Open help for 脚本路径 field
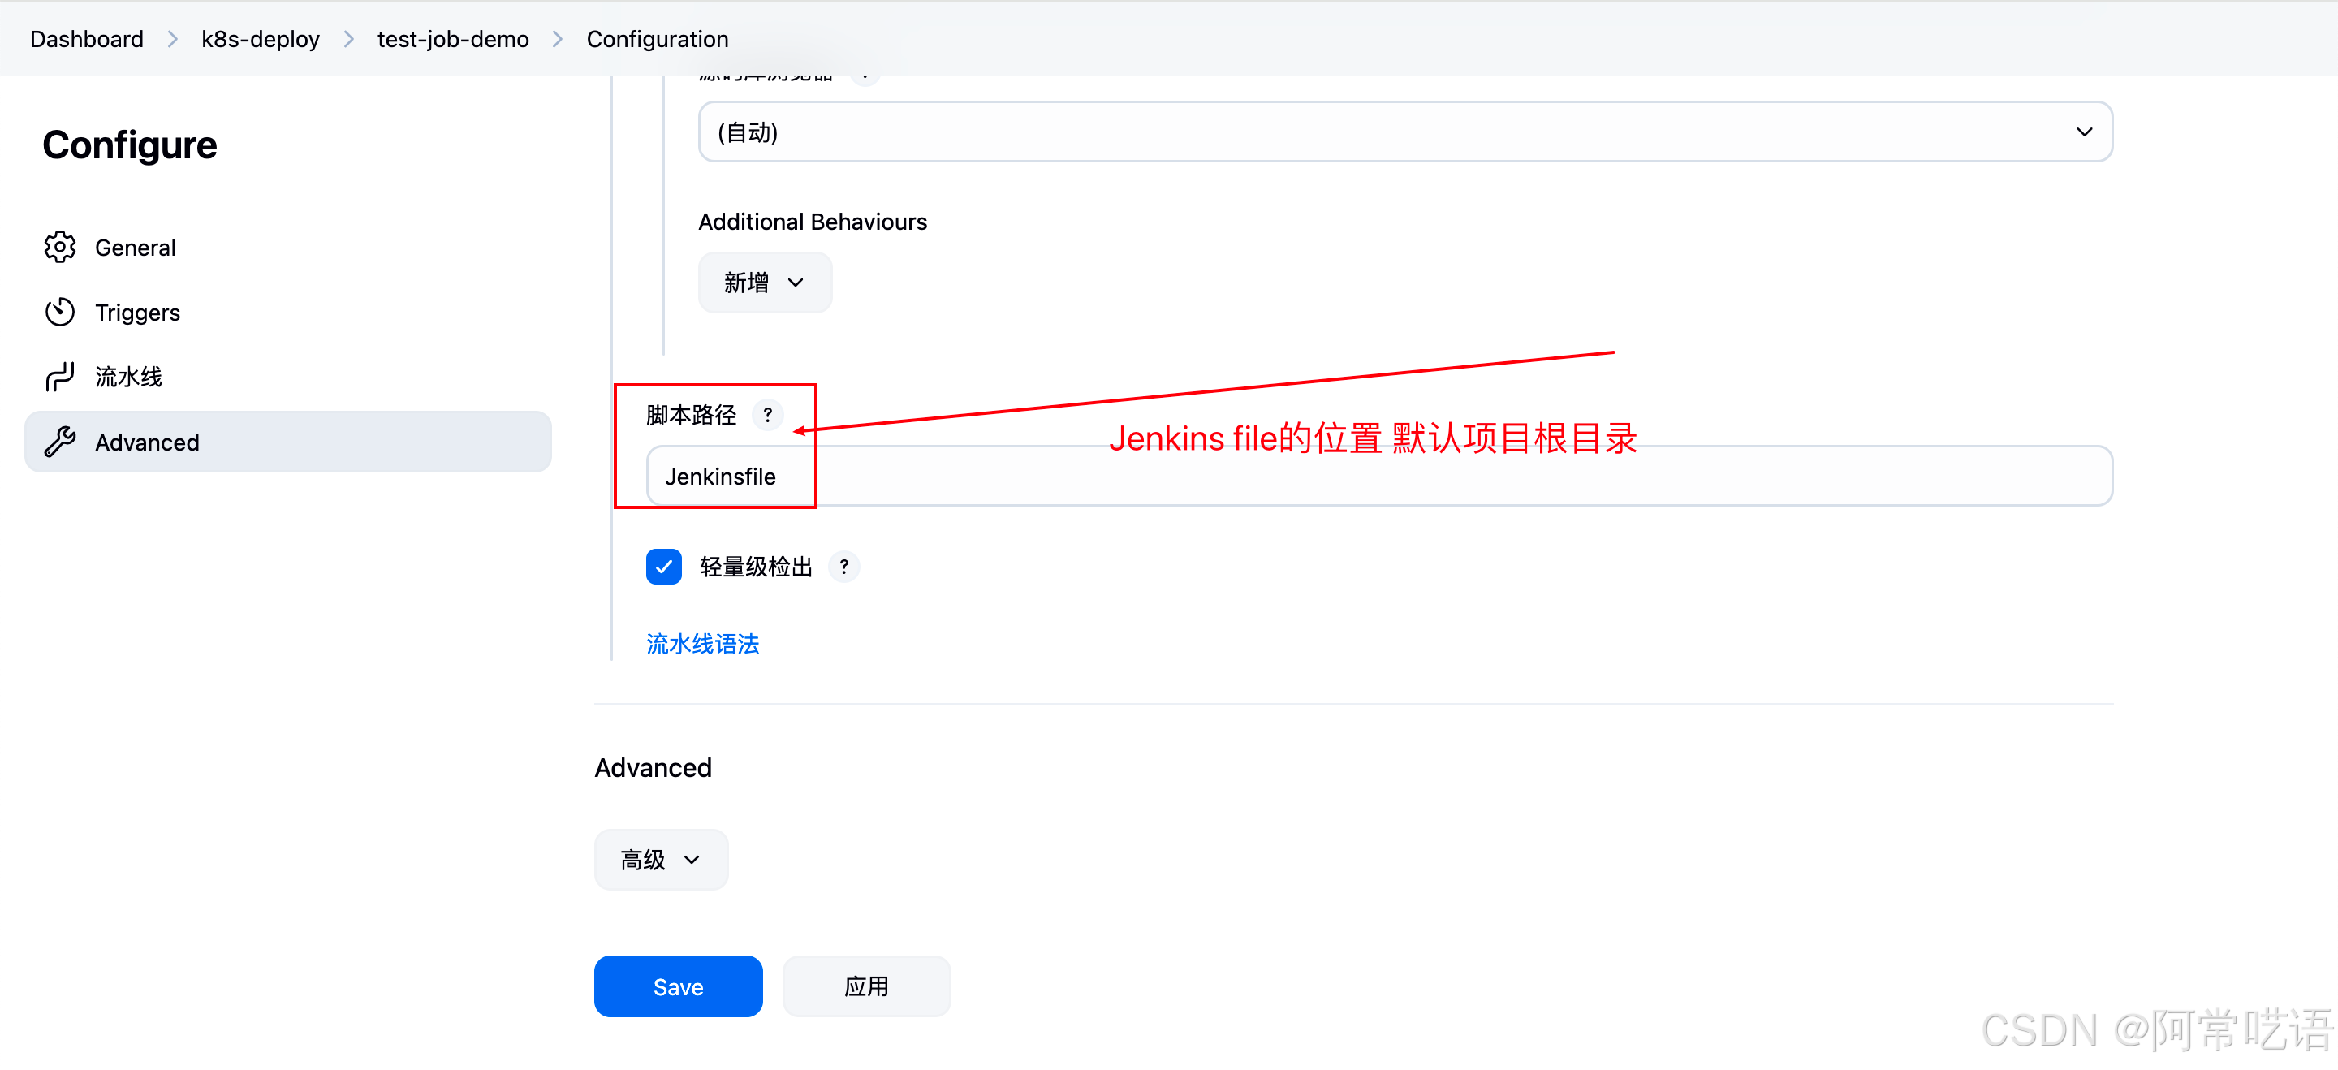 (x=768, y=415)
